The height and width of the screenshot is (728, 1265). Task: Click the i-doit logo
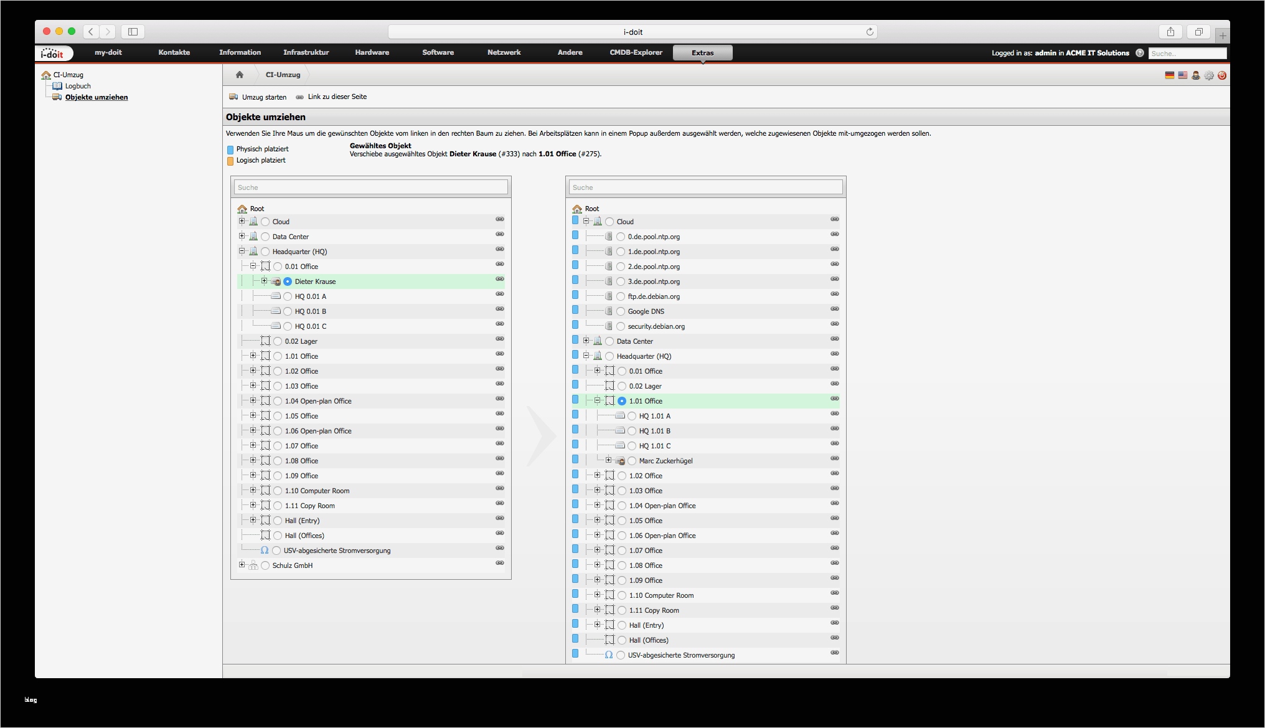(x=52, y=54)
